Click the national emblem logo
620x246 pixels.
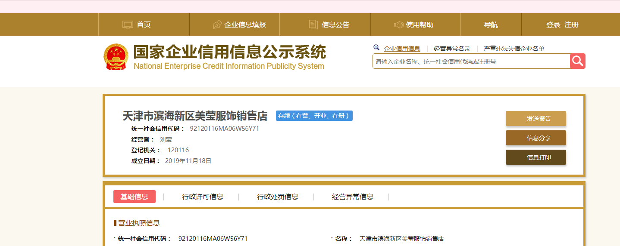[x=116, y=57]
